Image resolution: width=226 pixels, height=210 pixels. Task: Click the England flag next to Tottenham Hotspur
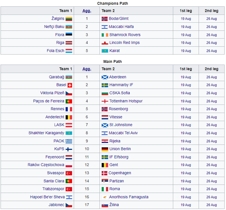pos(104,101)
